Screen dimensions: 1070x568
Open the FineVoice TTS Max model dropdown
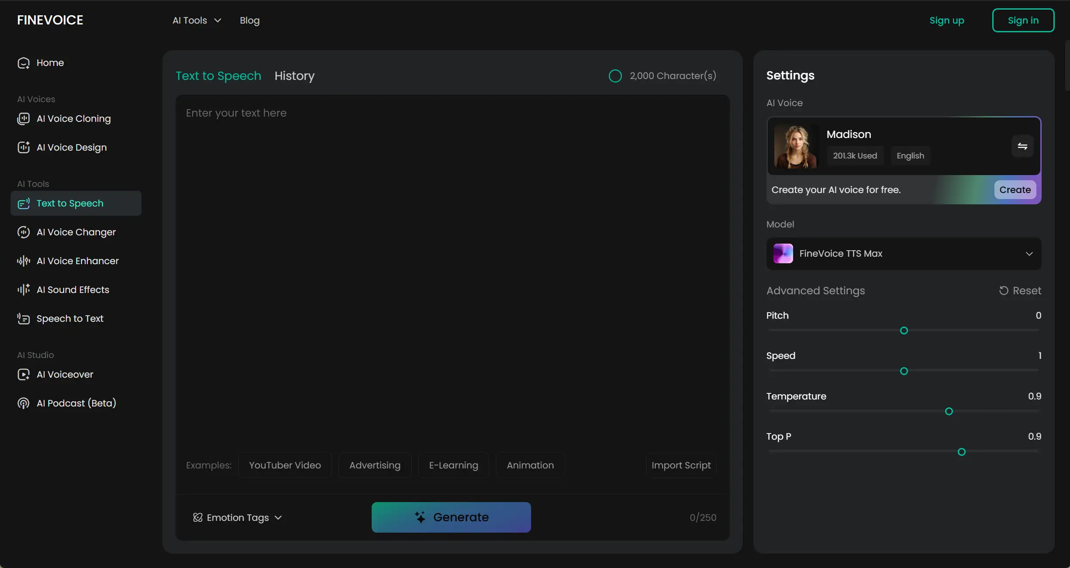pyautogui.click(x=904, y=254)
